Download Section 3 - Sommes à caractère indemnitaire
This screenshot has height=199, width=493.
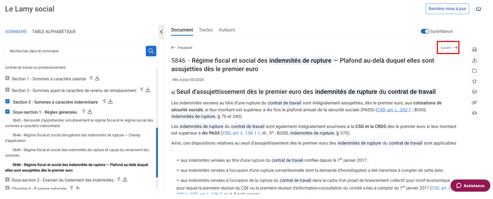click(x=110, y=101)
